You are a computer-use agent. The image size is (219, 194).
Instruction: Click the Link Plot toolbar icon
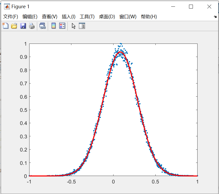(x=43, y=26)
